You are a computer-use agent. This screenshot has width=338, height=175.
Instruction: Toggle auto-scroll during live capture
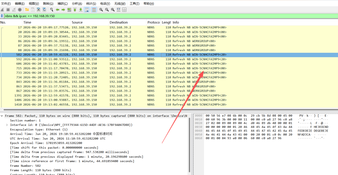point(87,10)
